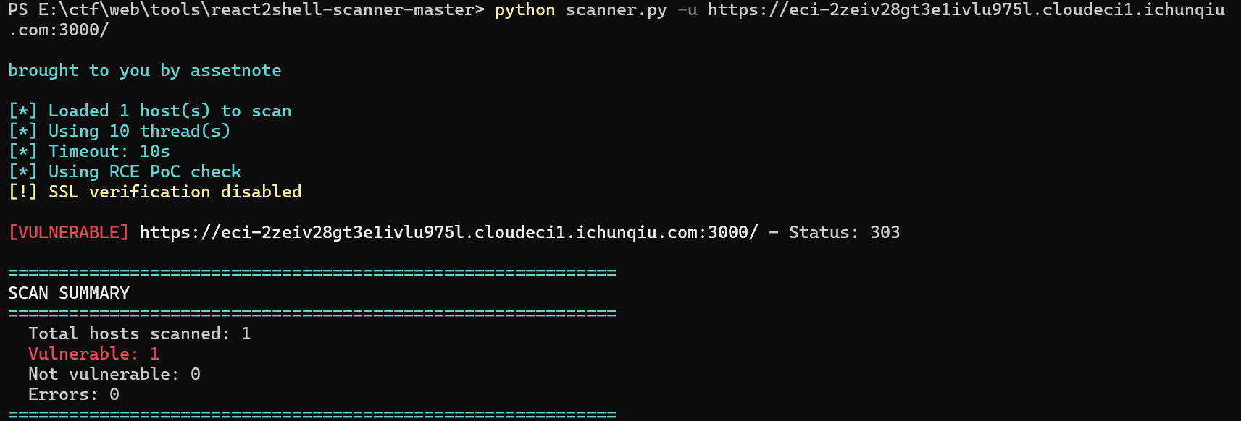Click 'brought to you by assetnote' banner
This screenshot has width=1241, height=421.
pyautogui.click(x=145, y=70)
